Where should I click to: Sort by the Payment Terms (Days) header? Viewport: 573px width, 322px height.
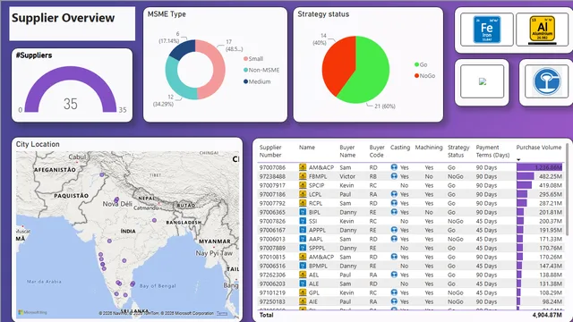492,151
